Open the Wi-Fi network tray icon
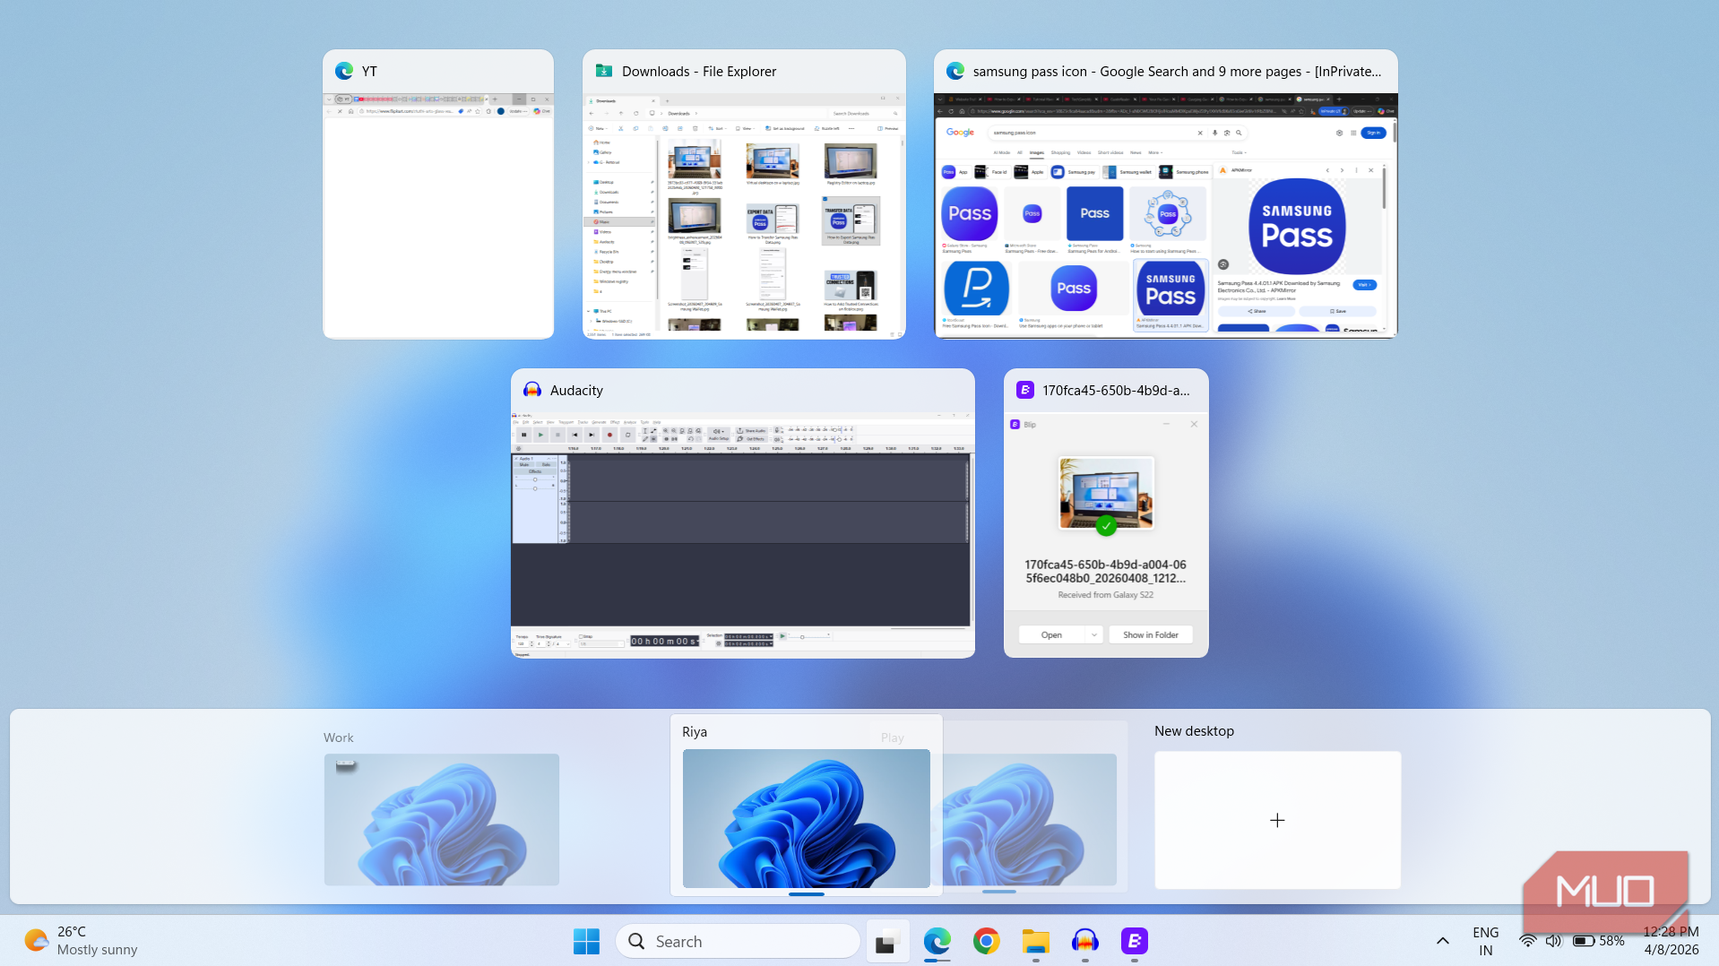Image resolution: width=1719 pixels, height=966 pixels. point(1527,941)
